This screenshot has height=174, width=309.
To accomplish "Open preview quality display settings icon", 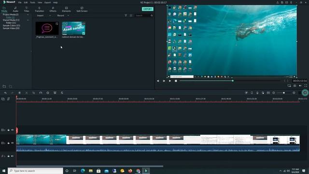I will pyautogui.click(x=289, y=86).
